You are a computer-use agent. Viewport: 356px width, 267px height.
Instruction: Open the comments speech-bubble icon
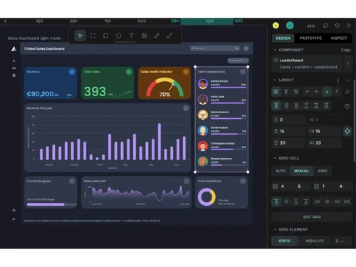tap(325, 26)
